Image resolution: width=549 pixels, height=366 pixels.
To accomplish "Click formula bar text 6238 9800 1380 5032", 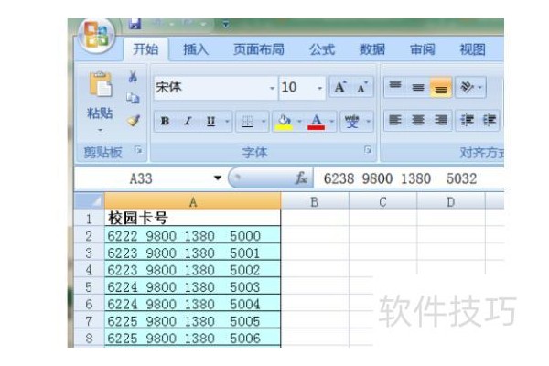I will [x=400, y=178].
